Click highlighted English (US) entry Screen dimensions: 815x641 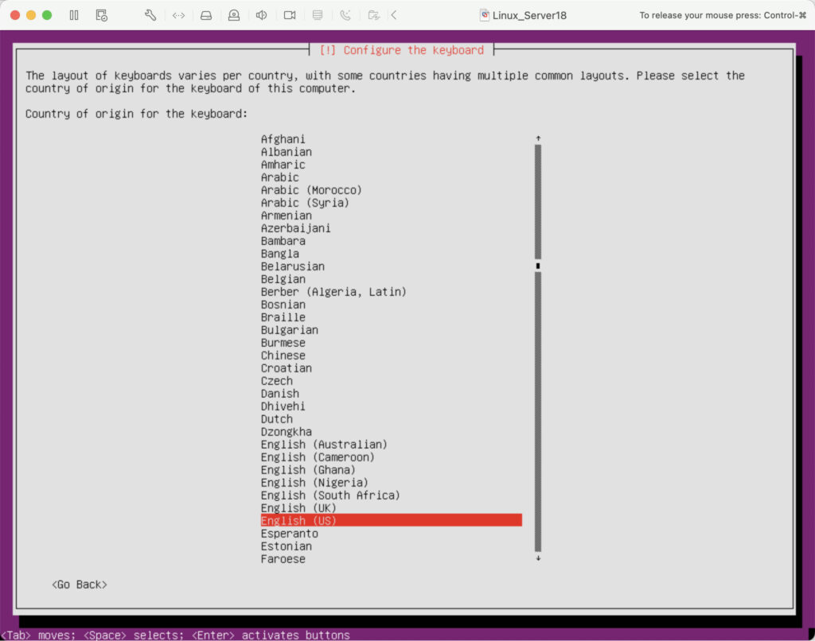[391, 520]
